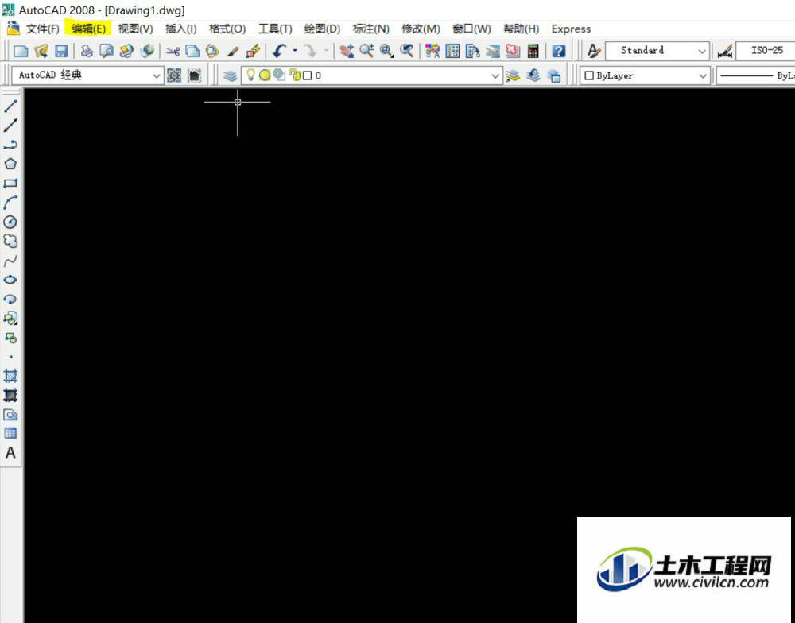Open the 文件(F) menu
795x623 pixels.
click(x=43, y=29)
